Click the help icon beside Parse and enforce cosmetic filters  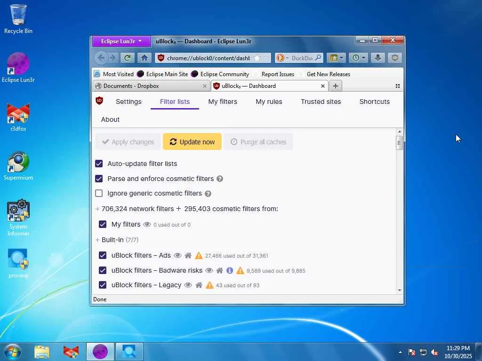click(x=220, y=179)
